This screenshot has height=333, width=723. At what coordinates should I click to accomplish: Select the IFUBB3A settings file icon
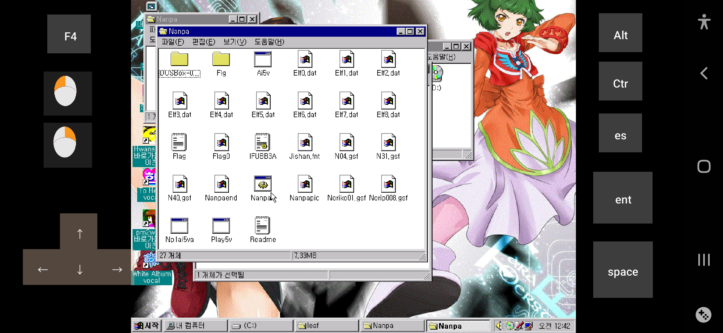point(263,142)
